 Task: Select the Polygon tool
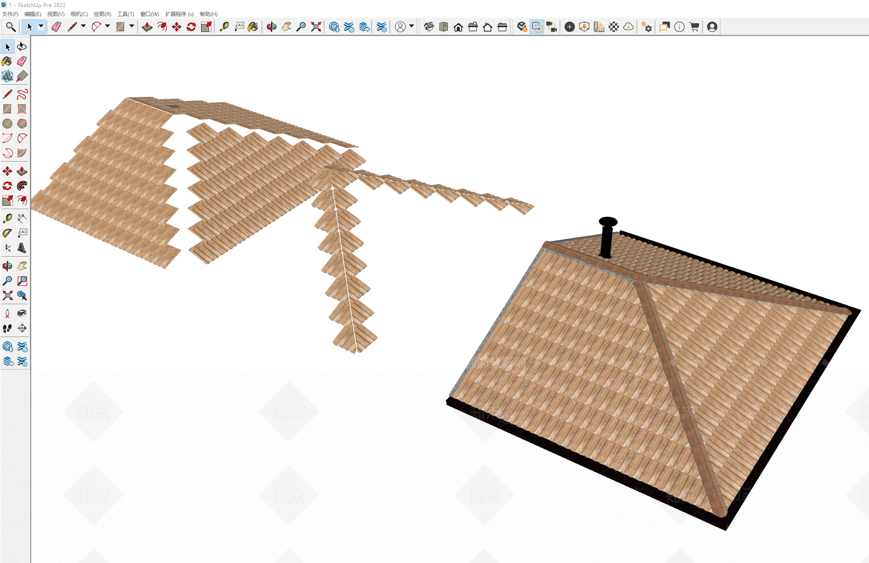[22, 123]
